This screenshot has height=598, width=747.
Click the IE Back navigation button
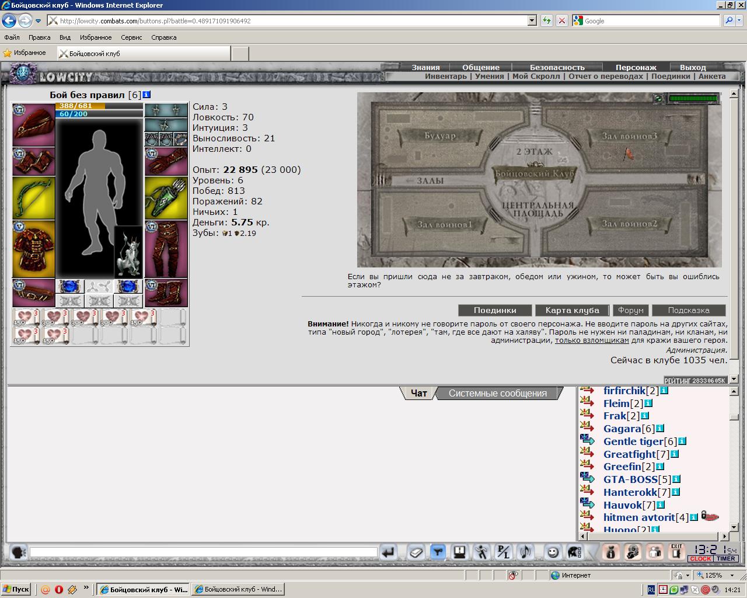click(x=9, y=20)
